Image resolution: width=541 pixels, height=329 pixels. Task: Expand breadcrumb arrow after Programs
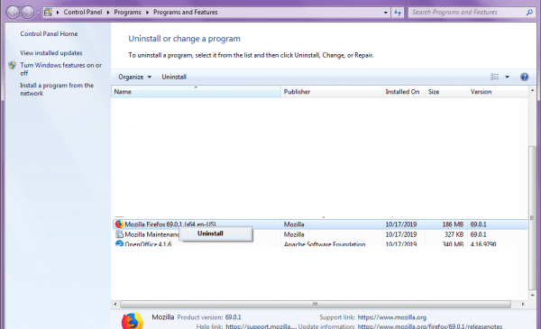[147, 13]
